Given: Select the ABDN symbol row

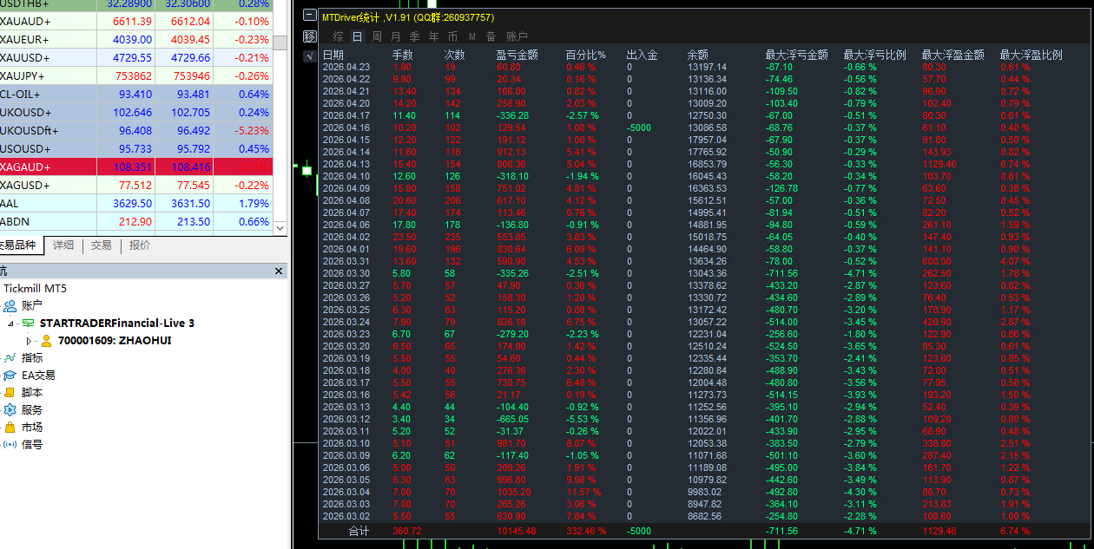Looking at the screenshot, I should click(136, 221).
